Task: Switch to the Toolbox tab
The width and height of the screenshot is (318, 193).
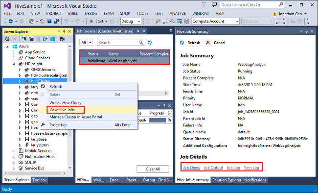Action: (x=40, y=180)
